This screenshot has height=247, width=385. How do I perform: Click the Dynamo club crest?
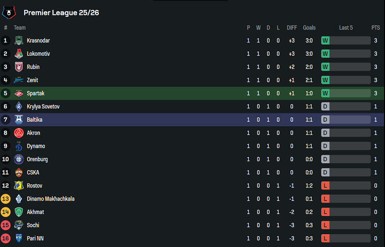[18, 146]
